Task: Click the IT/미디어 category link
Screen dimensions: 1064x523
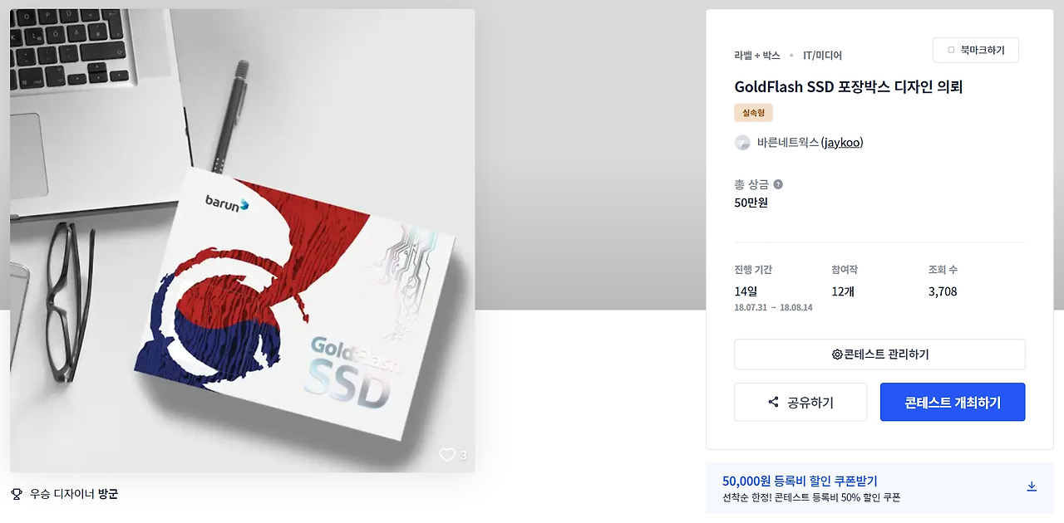Action: [822, 56]
